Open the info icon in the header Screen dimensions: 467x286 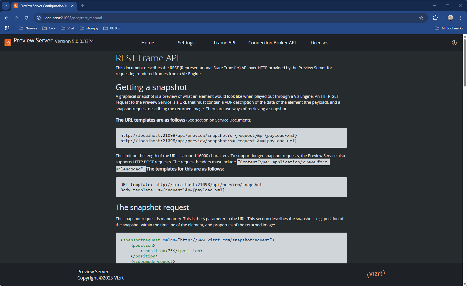pos(454,43)
